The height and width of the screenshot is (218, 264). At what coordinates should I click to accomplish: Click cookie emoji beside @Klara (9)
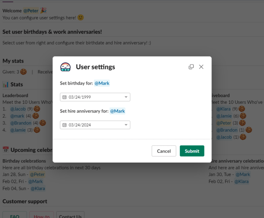(x=242, y=109)
